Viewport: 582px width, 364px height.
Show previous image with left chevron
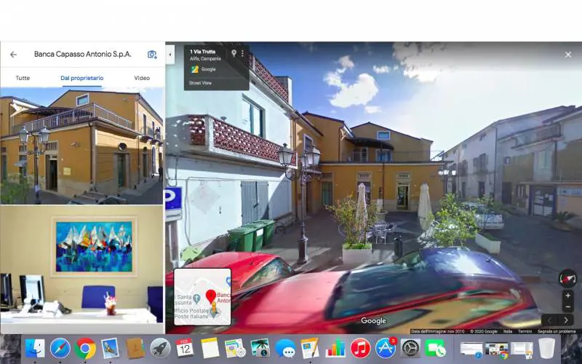[549, 320]
